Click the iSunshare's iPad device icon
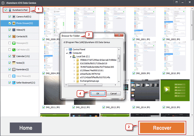Viewport: 194px width, 136px height. pyautogui.click(x=10, y=10)
